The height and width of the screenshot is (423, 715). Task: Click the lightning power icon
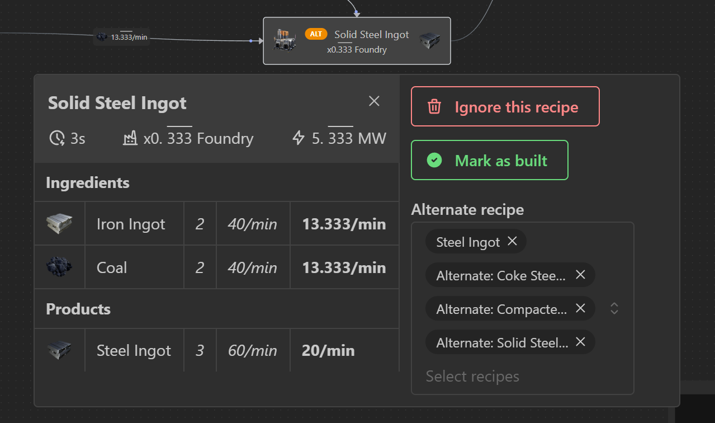(299, 138)
